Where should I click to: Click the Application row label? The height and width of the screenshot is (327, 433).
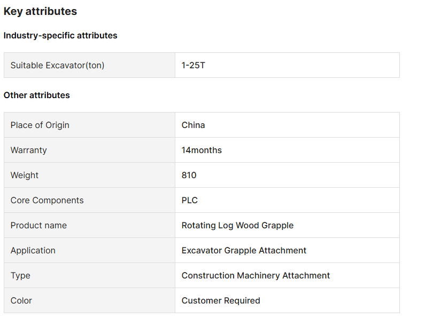[x=33, y=251]
